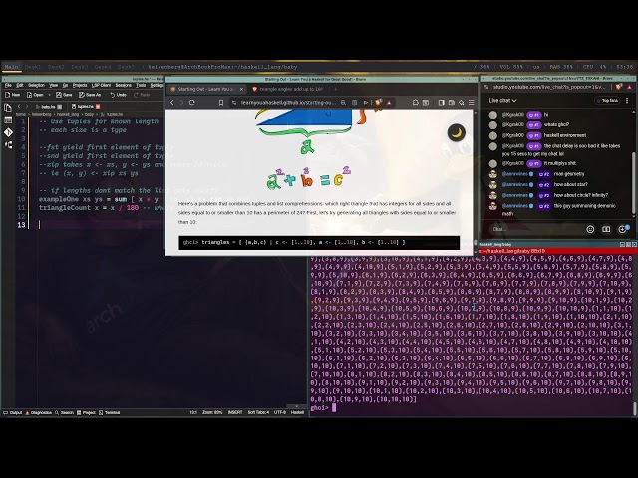Screen dimensions: 638x478
Task: Open Brave Shields lion icon
Action: click(378, 102)
